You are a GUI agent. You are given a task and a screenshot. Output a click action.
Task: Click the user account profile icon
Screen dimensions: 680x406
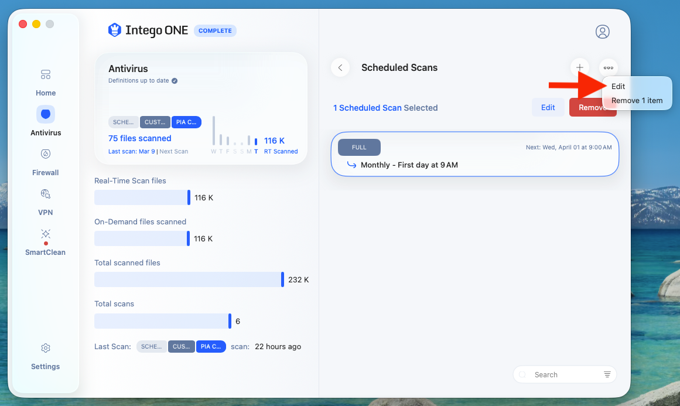[602, 32]
